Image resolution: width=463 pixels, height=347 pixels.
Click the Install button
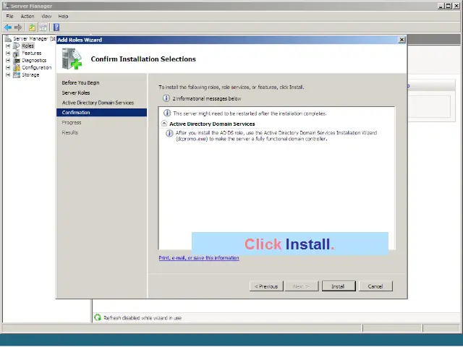[x=339, y=286]
